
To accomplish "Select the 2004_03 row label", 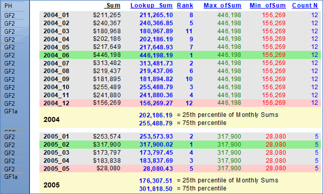I will point(56,31).
